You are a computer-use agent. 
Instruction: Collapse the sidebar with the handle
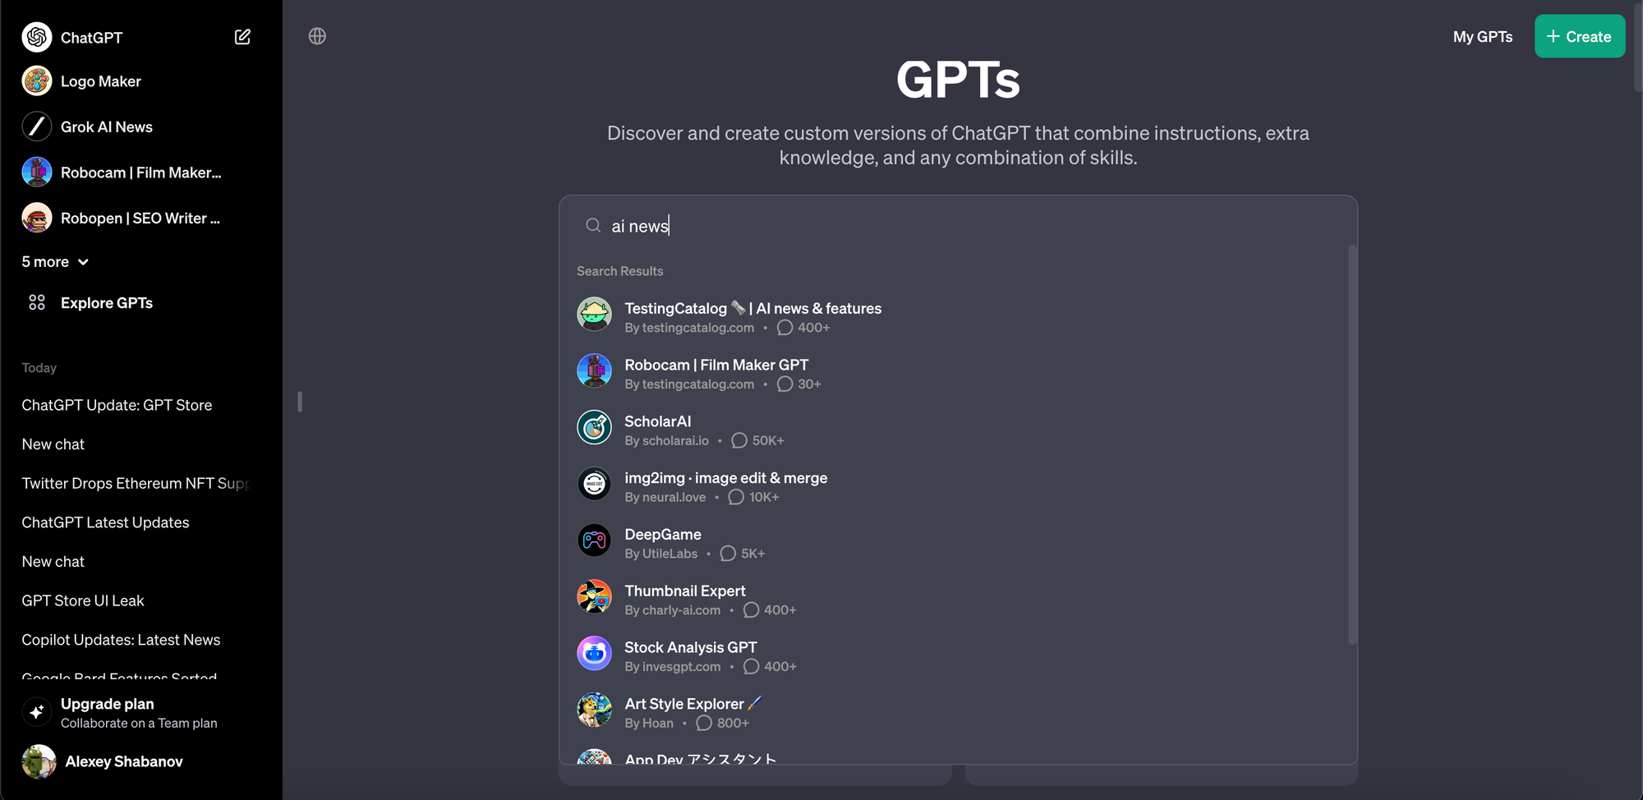pyautogui.click(x=300, y=401)
